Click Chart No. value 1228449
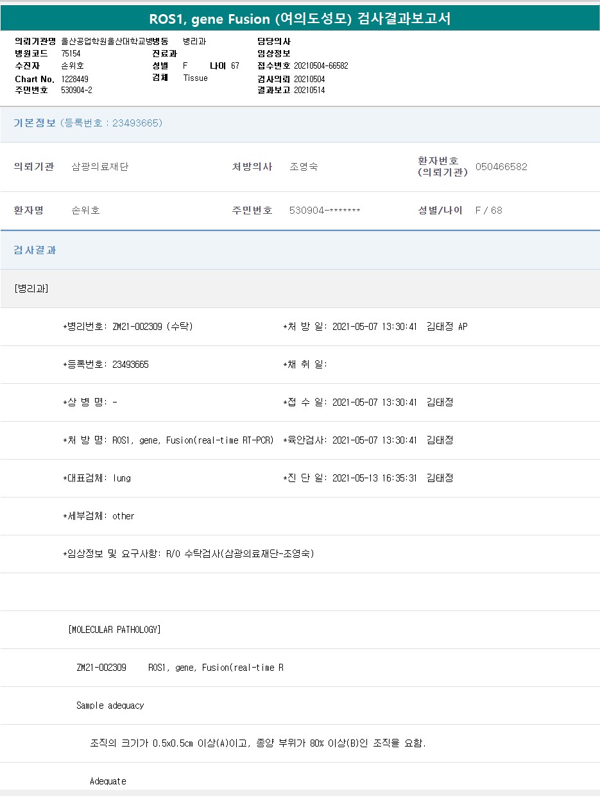The width and height of the screenshot is (600, 796). pyautogui.click(x=75, y=79)
